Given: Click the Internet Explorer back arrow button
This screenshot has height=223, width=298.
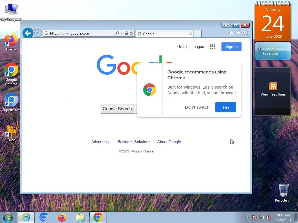Looking at the screenshot, I should [x=28, y=33].
